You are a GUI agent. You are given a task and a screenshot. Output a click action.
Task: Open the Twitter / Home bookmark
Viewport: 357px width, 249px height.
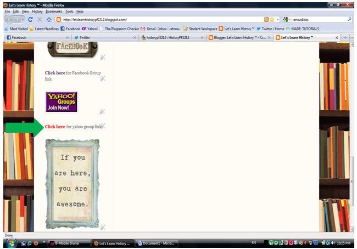(270, 29)
